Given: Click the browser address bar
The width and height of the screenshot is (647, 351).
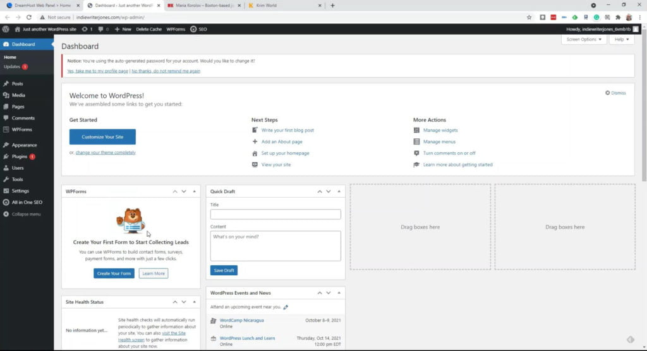Looking at the screenshot, I should coord(281,17).
